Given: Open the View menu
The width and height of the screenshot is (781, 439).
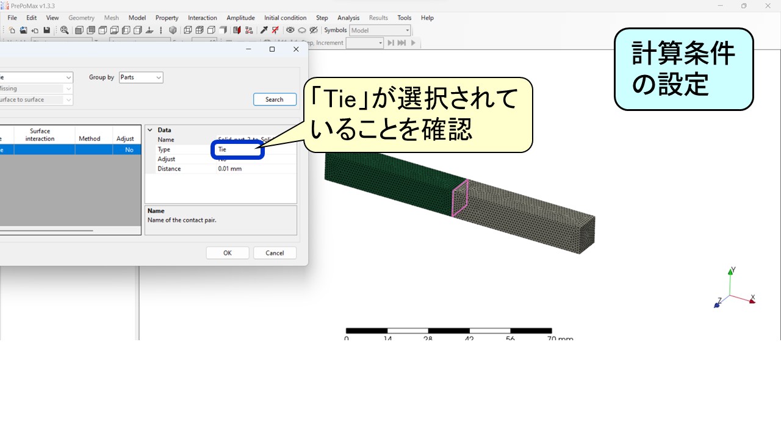Looking at the screenshot, I should point(52,18).
